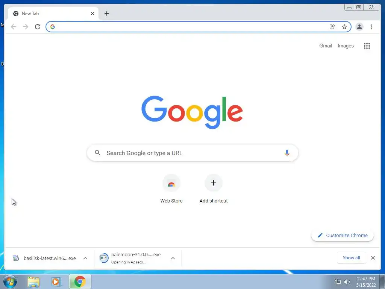Click the magnifier icon in search box
Viewport: 385px width, 289px height.
(x=97, y=153)
